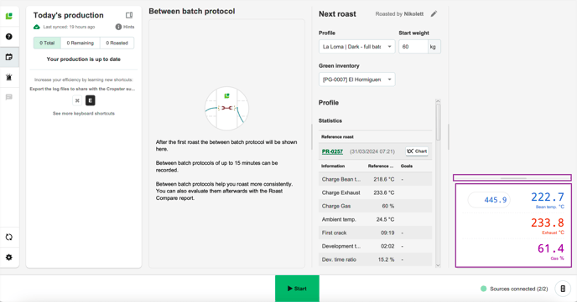Edit roaster name pencil icon
The width and height of the screenshot is (577, 302).
click(434, 14)
